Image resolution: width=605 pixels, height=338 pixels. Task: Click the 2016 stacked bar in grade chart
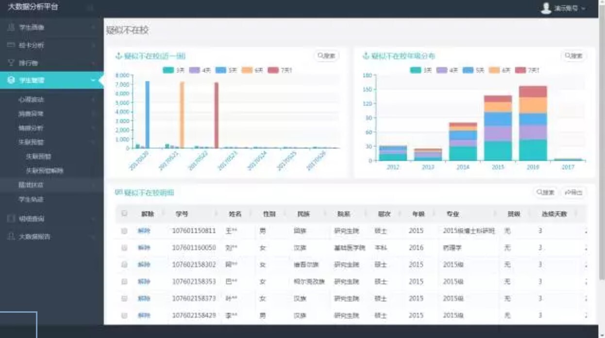pyautogui.click(x=533, y=124)
